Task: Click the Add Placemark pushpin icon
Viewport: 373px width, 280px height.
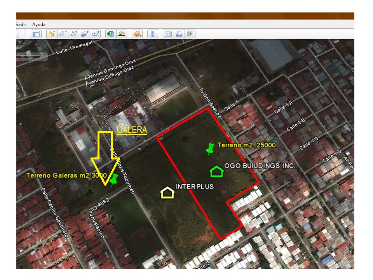Action: (x=51, y=34)
